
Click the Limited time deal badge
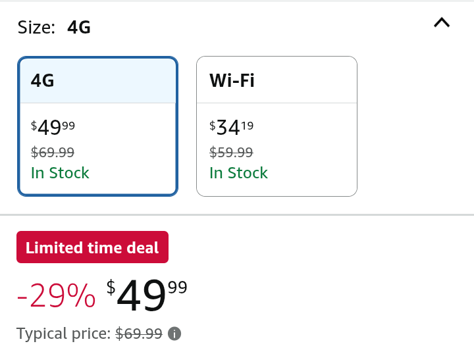tap(92, 247)
